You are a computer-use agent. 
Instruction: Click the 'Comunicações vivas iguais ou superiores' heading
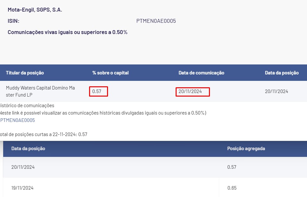click(x=68, y=32)
